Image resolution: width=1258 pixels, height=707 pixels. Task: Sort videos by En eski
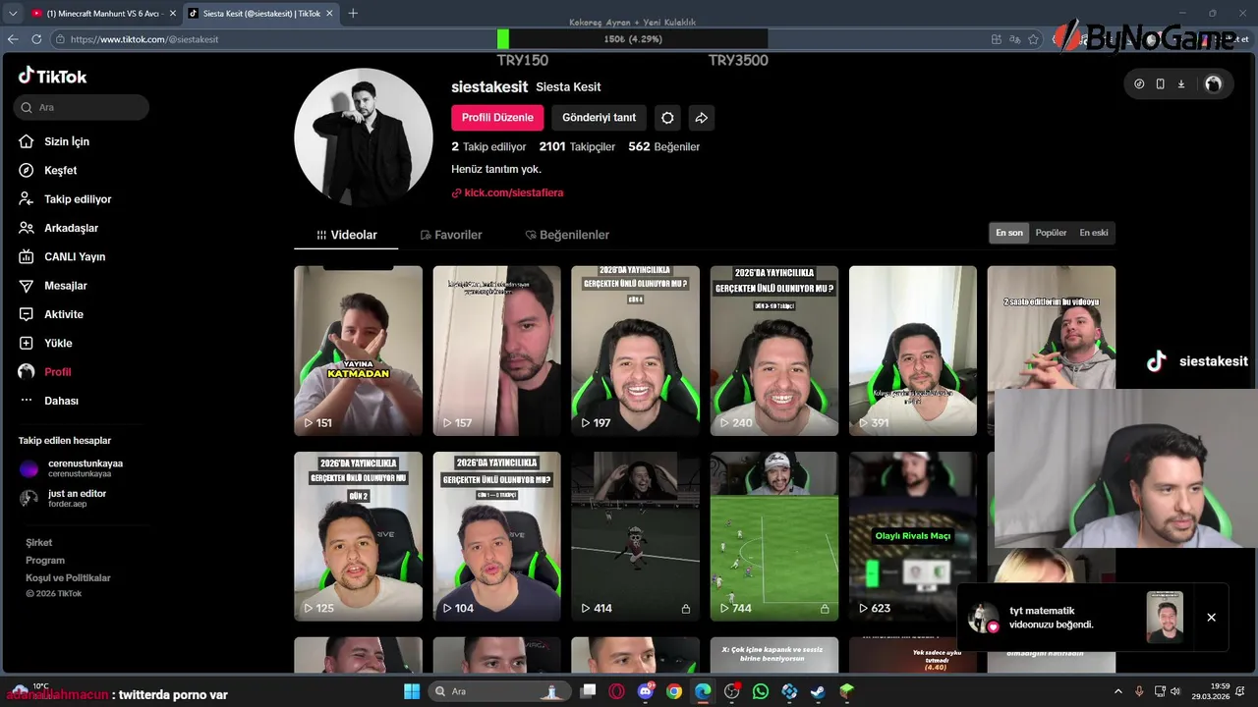pyautogui.click(x=1094, y=233)
